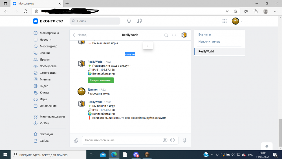Open VK services grid menu
Image resolution: width=282 pixels, height=159 pixels.
(224, 21)
